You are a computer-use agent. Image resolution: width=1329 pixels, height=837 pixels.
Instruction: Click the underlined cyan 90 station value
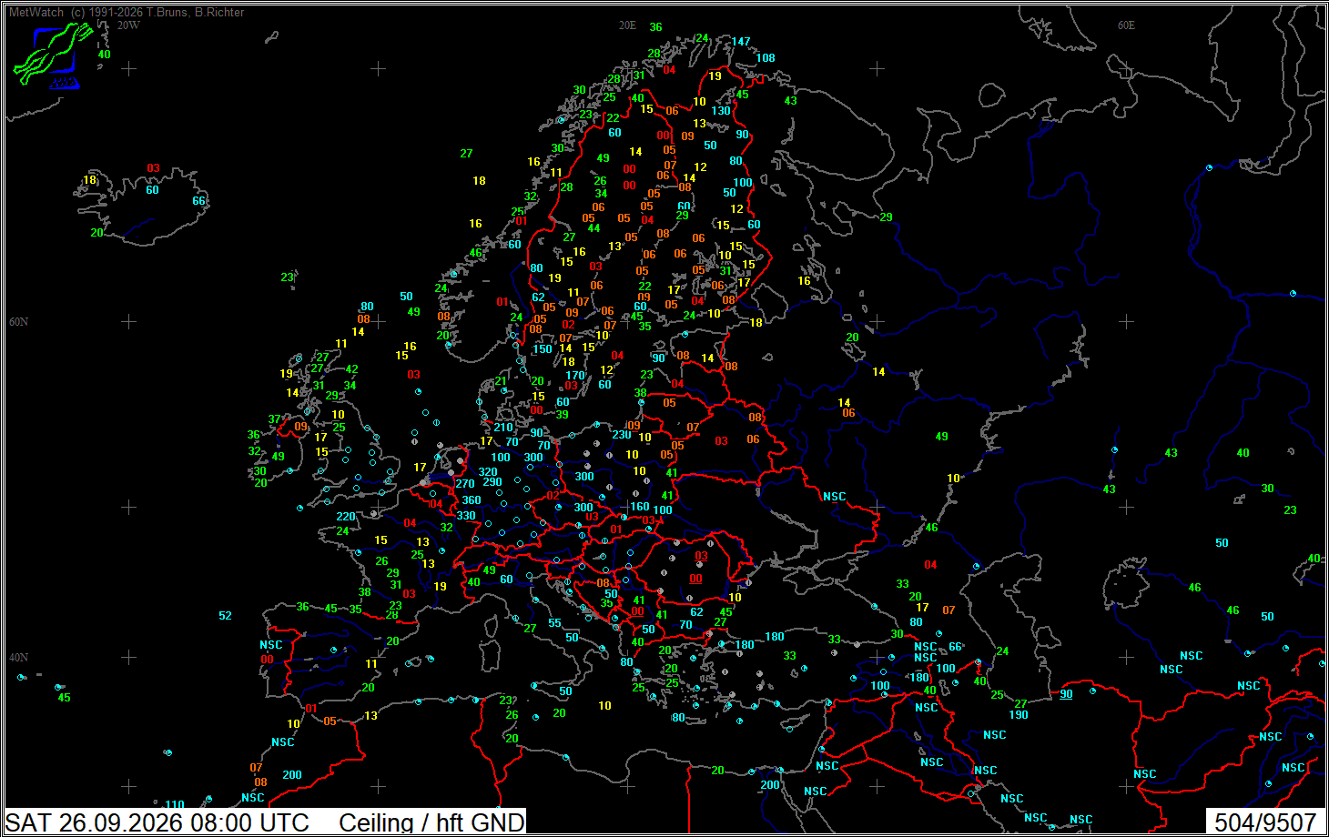pos(1066,694)
